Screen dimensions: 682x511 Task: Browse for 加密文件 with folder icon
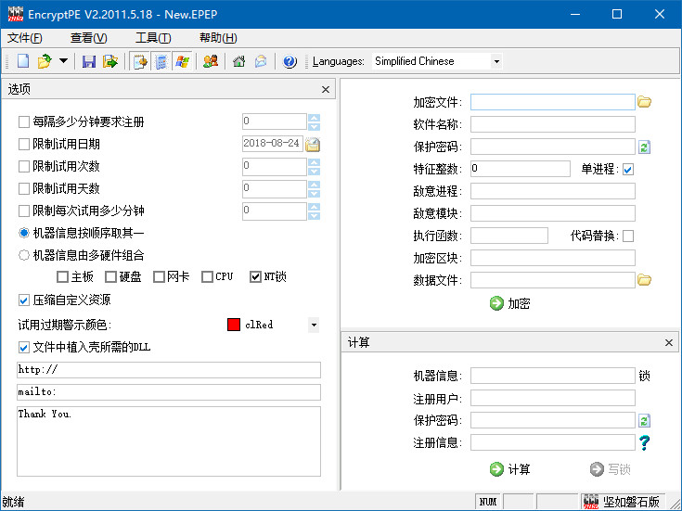pos(644,102)
